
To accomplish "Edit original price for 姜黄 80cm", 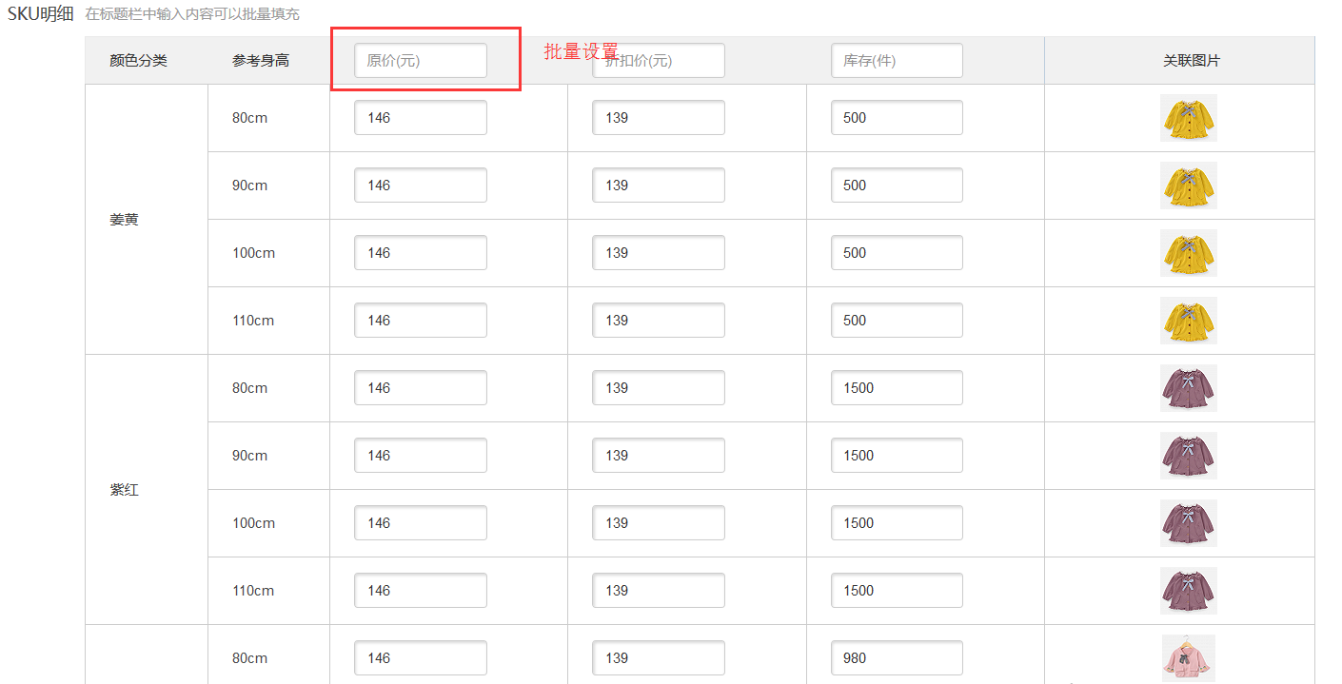I will click(420, 118).
